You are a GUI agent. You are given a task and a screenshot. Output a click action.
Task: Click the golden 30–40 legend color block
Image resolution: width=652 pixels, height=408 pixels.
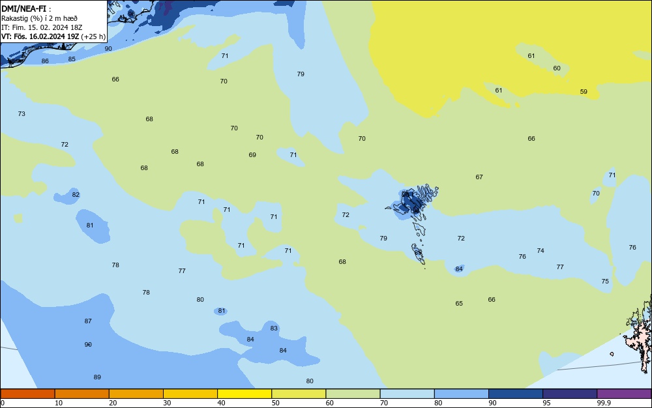tap(190, 394)
